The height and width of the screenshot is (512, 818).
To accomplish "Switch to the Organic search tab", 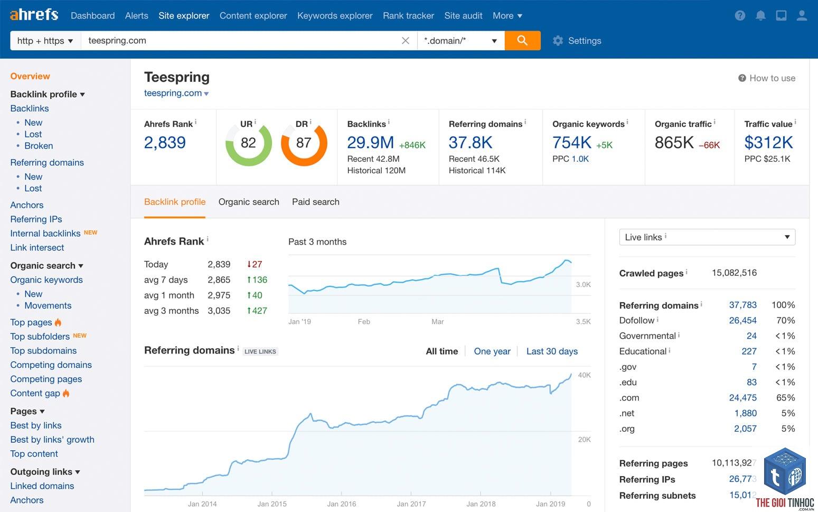I will pos(249,202).
